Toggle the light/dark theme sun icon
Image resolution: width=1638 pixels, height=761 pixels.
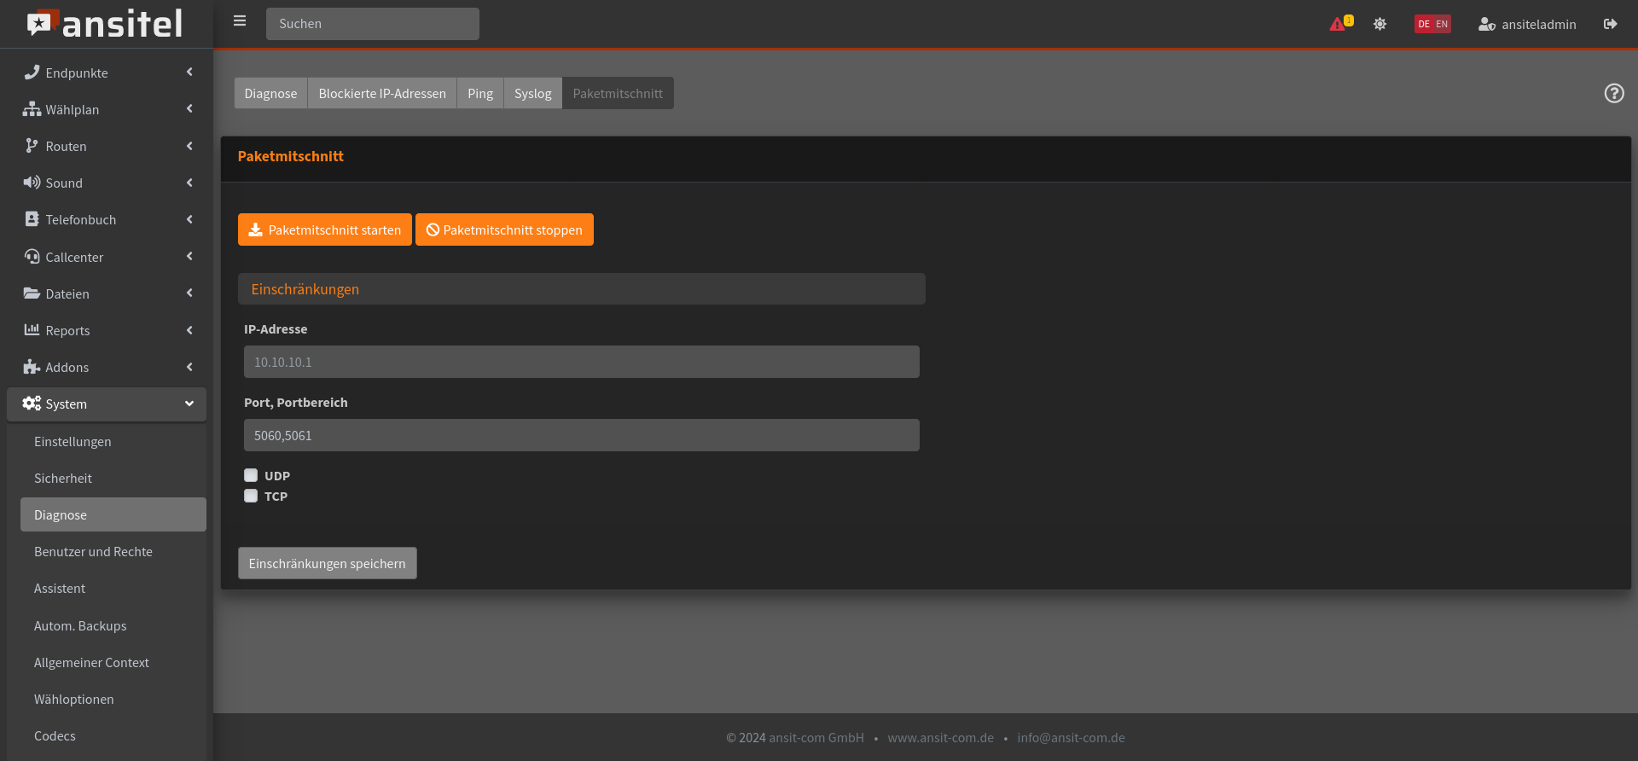(1380, 24)
